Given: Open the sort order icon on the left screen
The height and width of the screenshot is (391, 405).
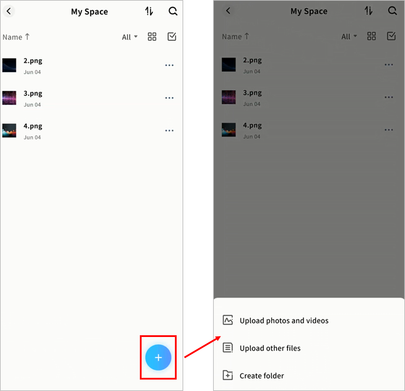Looking at the screenshot, I should coord(149,11).
